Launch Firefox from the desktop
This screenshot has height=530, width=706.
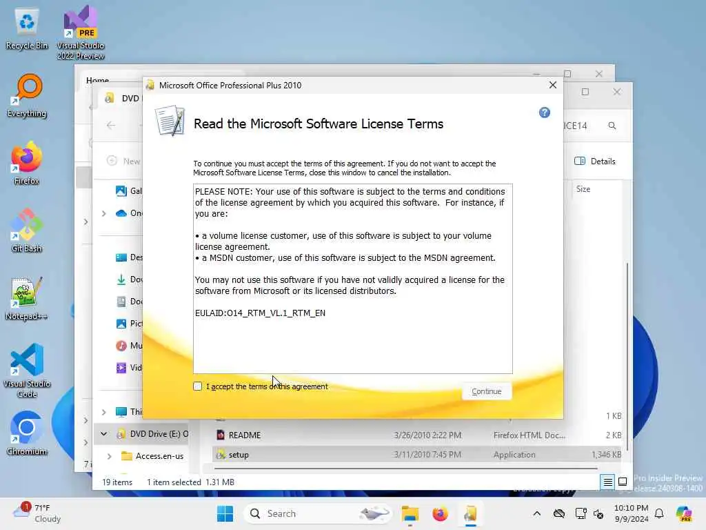pyautogui.click(x=27, y=163)
